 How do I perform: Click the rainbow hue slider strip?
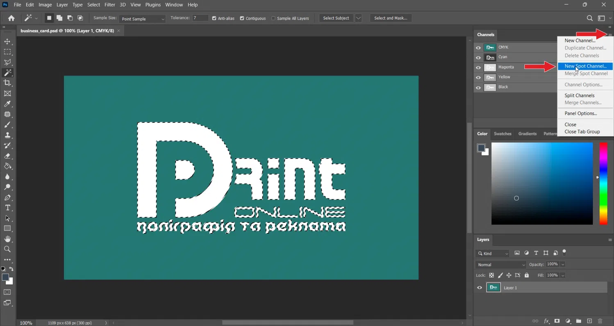tap(603, 183)
